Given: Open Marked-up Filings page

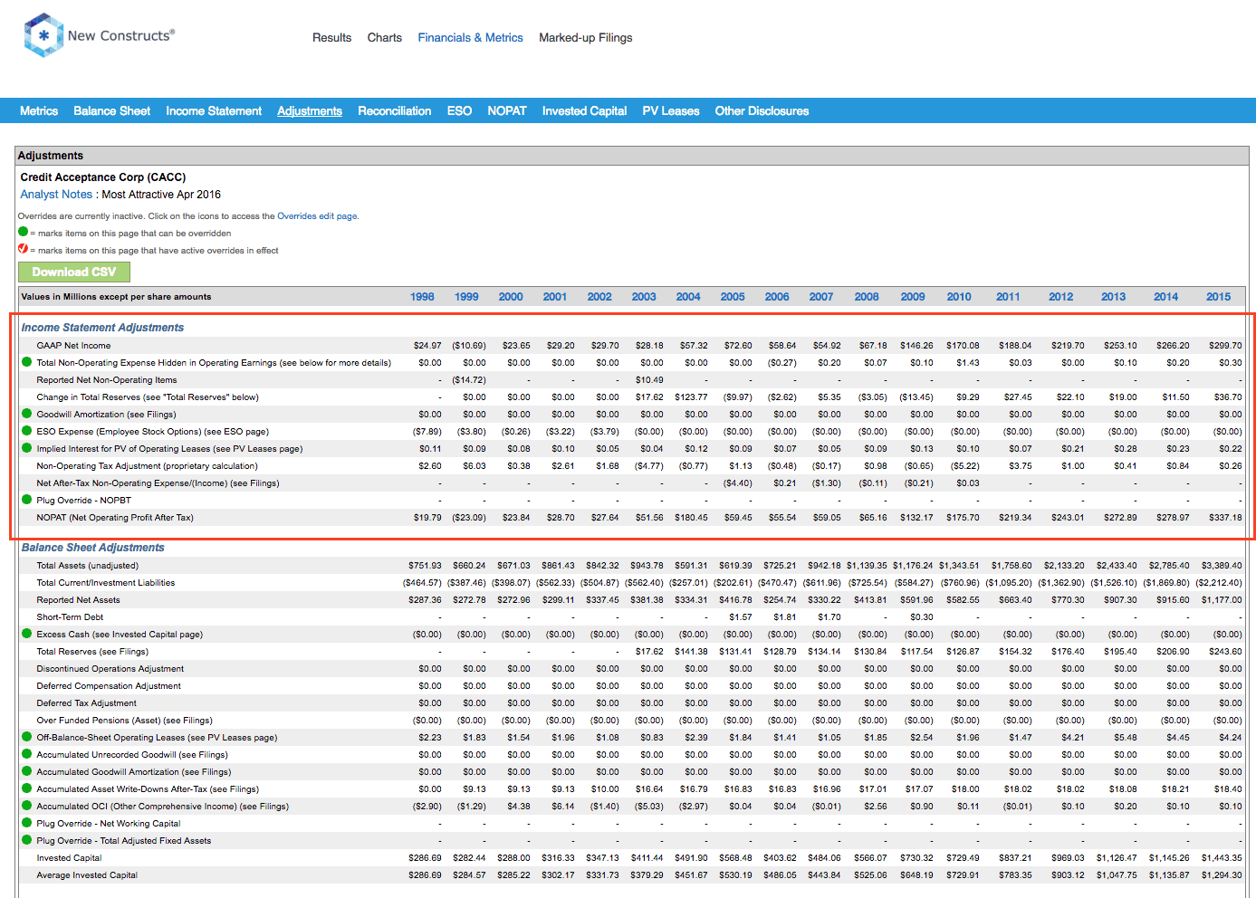Looking at the screenshot, I should coord(585,38).
